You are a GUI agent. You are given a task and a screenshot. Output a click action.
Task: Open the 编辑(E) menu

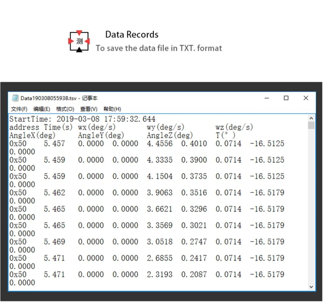click(42, 109)
